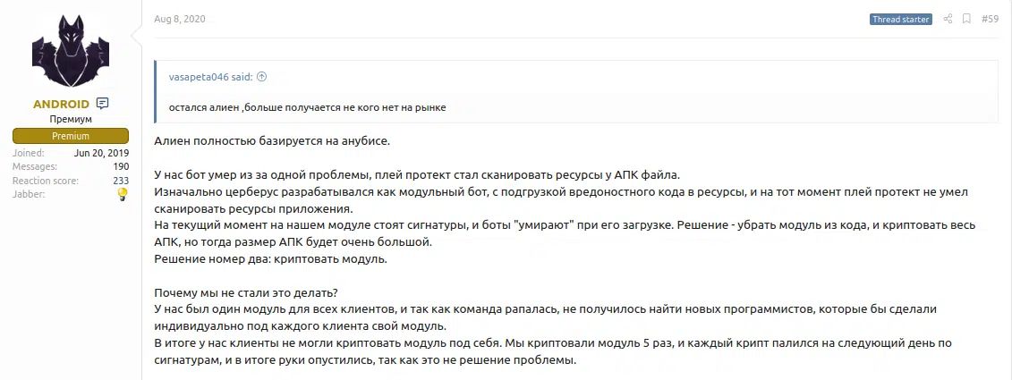Click the Jabber lightbulb icon
Image resolution: width=1012 pixels, height=380 pixels.
tap(123, 194)
